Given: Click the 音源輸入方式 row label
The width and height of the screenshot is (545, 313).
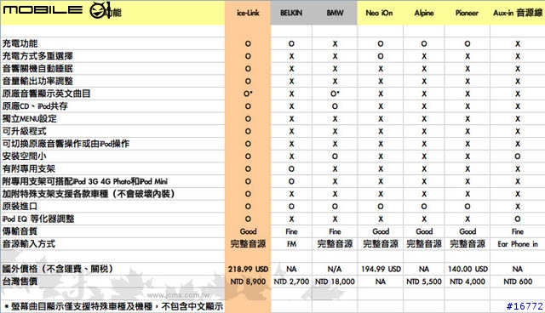Looking at the screenshot, I should pyautogui.click(x=28, y=243).
